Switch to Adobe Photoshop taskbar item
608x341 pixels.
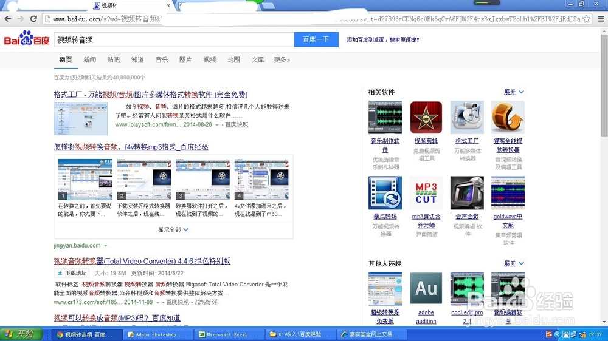pyautogui.click(x=158, y=334)
